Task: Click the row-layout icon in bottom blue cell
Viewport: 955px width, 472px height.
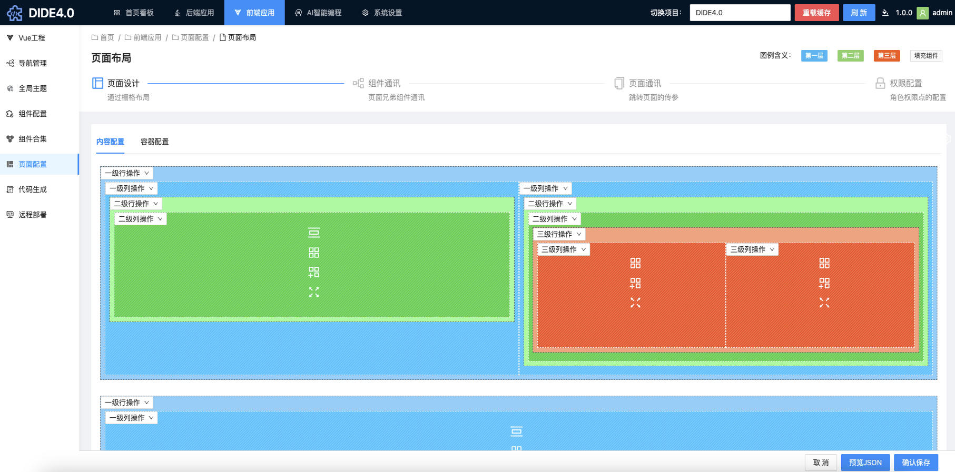Action: 516,431
